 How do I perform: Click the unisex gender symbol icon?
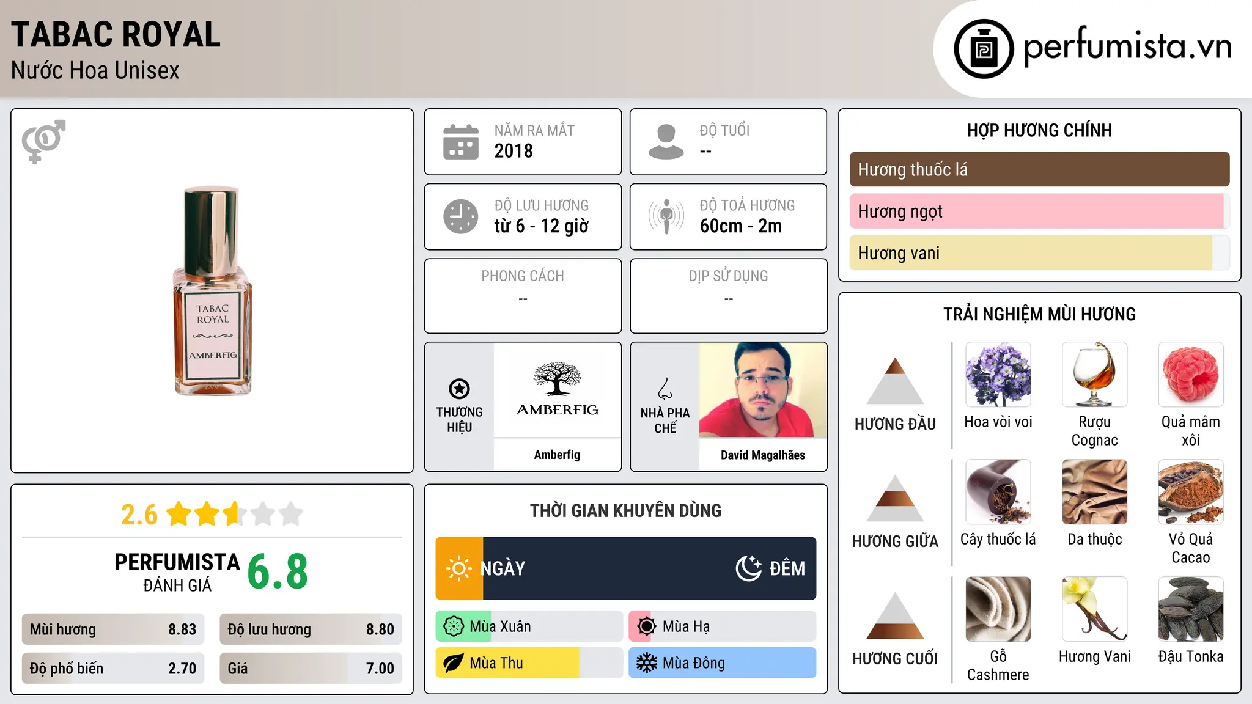43,142
